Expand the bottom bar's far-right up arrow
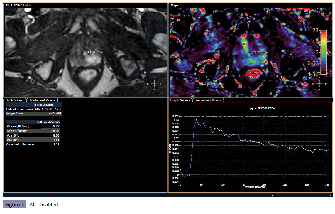The height and width of the screenshot is (214, 335). point(330,195)
